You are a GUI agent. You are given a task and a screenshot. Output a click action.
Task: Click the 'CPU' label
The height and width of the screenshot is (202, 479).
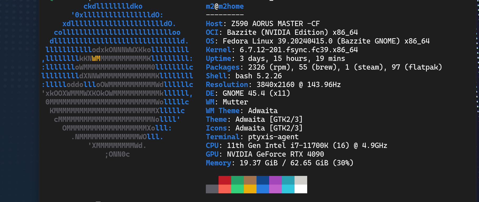tap(212, 146)
